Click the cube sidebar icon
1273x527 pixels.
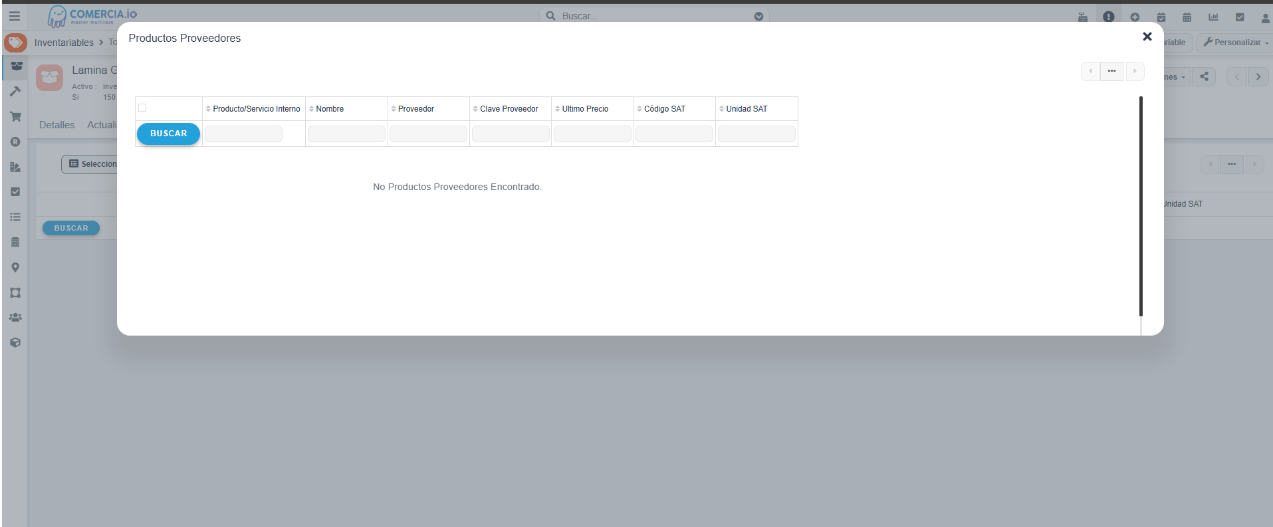15,342
